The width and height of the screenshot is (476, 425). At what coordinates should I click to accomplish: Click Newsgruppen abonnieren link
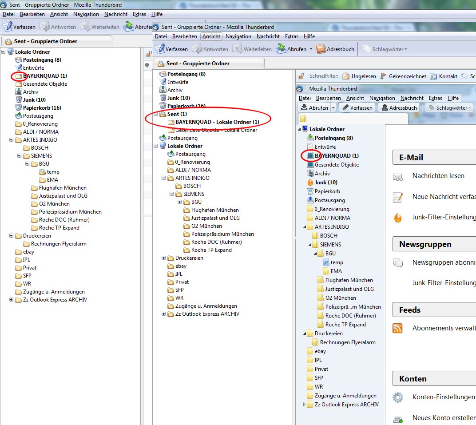coord(444,262)
